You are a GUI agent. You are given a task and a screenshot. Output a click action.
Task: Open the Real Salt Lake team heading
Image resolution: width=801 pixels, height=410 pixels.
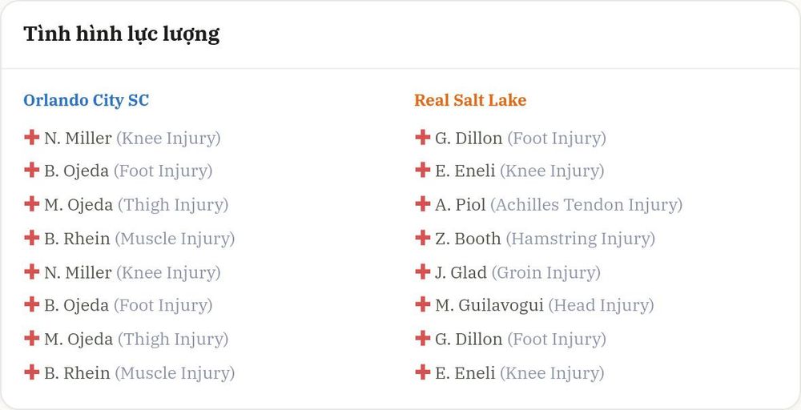[470, 100]
